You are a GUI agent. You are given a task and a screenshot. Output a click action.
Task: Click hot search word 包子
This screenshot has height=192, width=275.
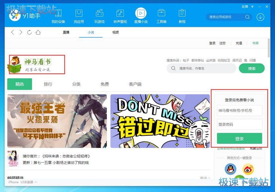[x=186, y=60]
